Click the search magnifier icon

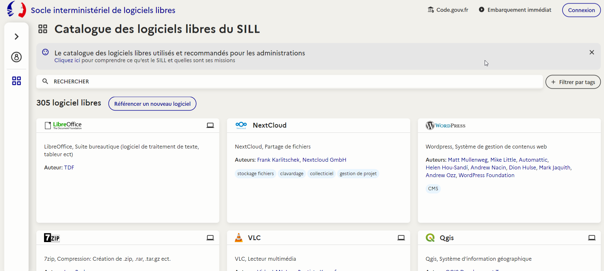[x=45, y=81]
